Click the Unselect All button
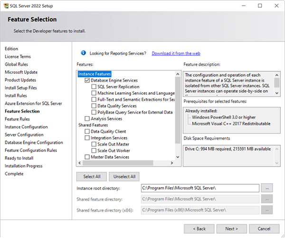This screenshot has width=285, height=238. pyautogui.click(x=124, y=177)
